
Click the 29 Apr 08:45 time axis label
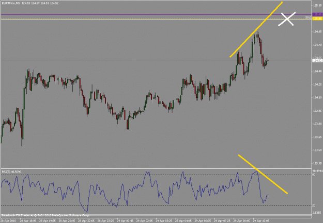[242, 221]
